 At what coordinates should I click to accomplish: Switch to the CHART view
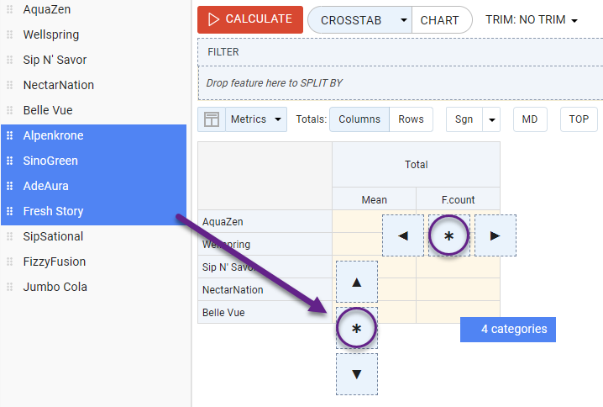coord(440,19)
